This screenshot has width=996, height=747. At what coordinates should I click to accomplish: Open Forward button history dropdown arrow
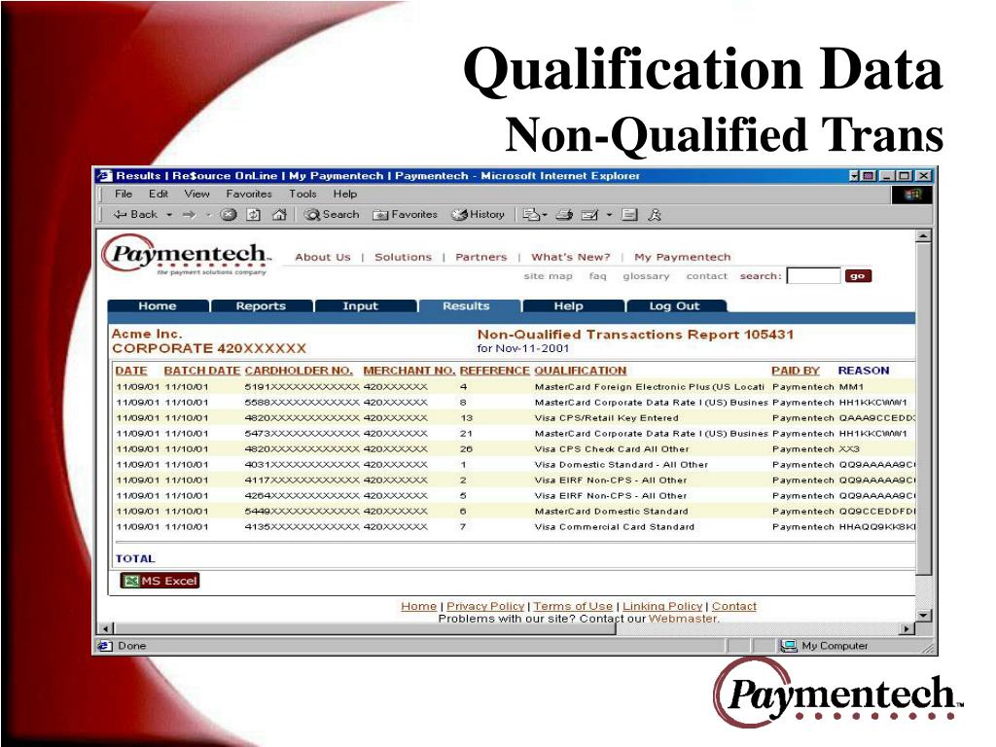pyautogui.click(x=208, y=215)
